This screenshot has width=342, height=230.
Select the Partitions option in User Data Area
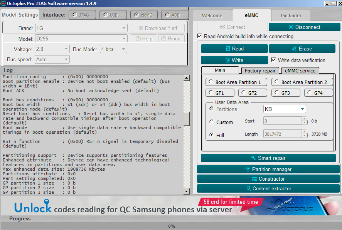click(211, 109)
